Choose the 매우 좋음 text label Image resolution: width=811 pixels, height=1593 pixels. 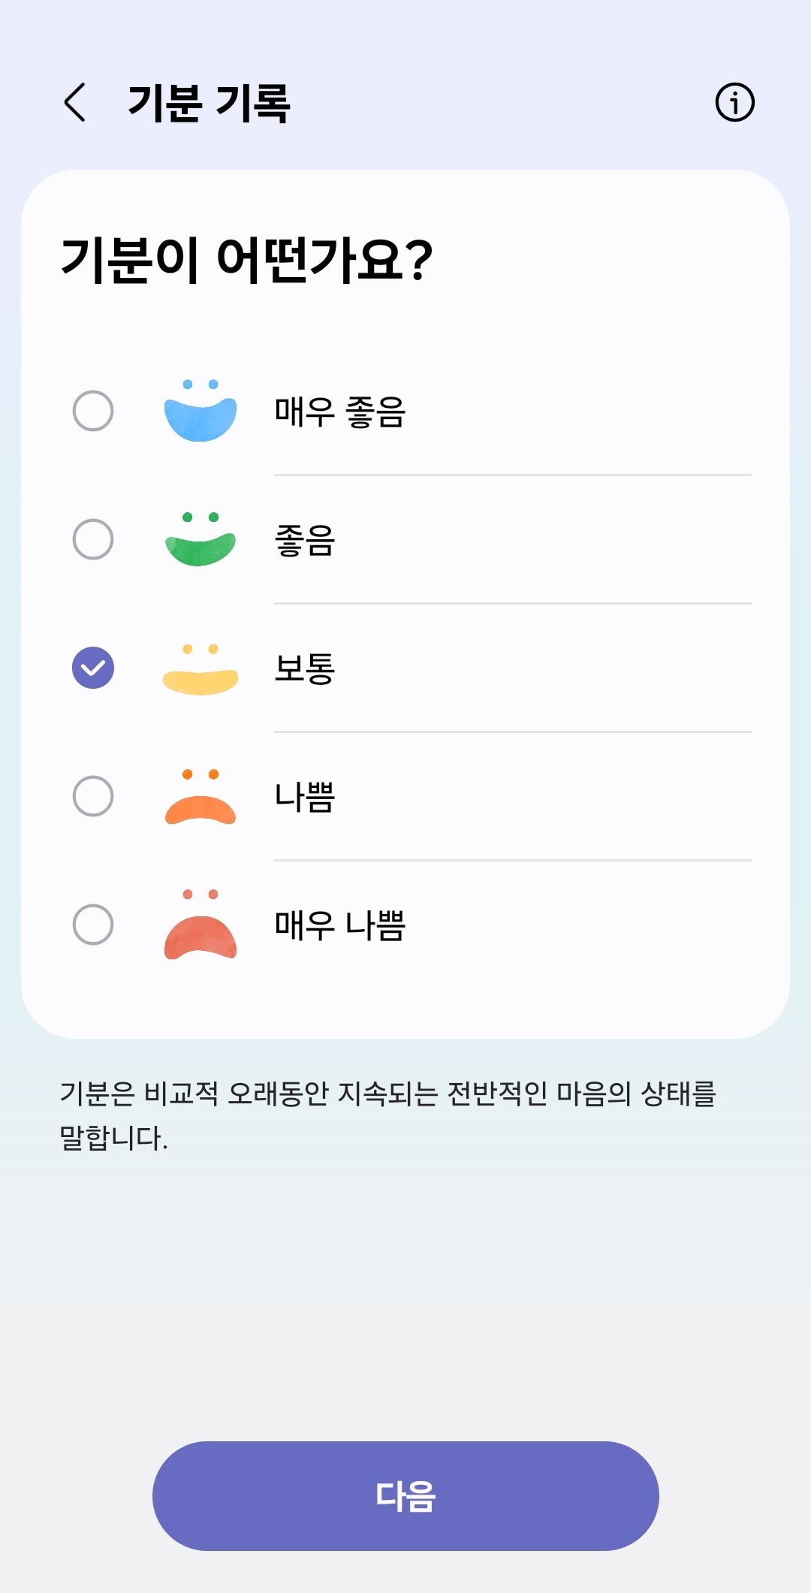340,412
